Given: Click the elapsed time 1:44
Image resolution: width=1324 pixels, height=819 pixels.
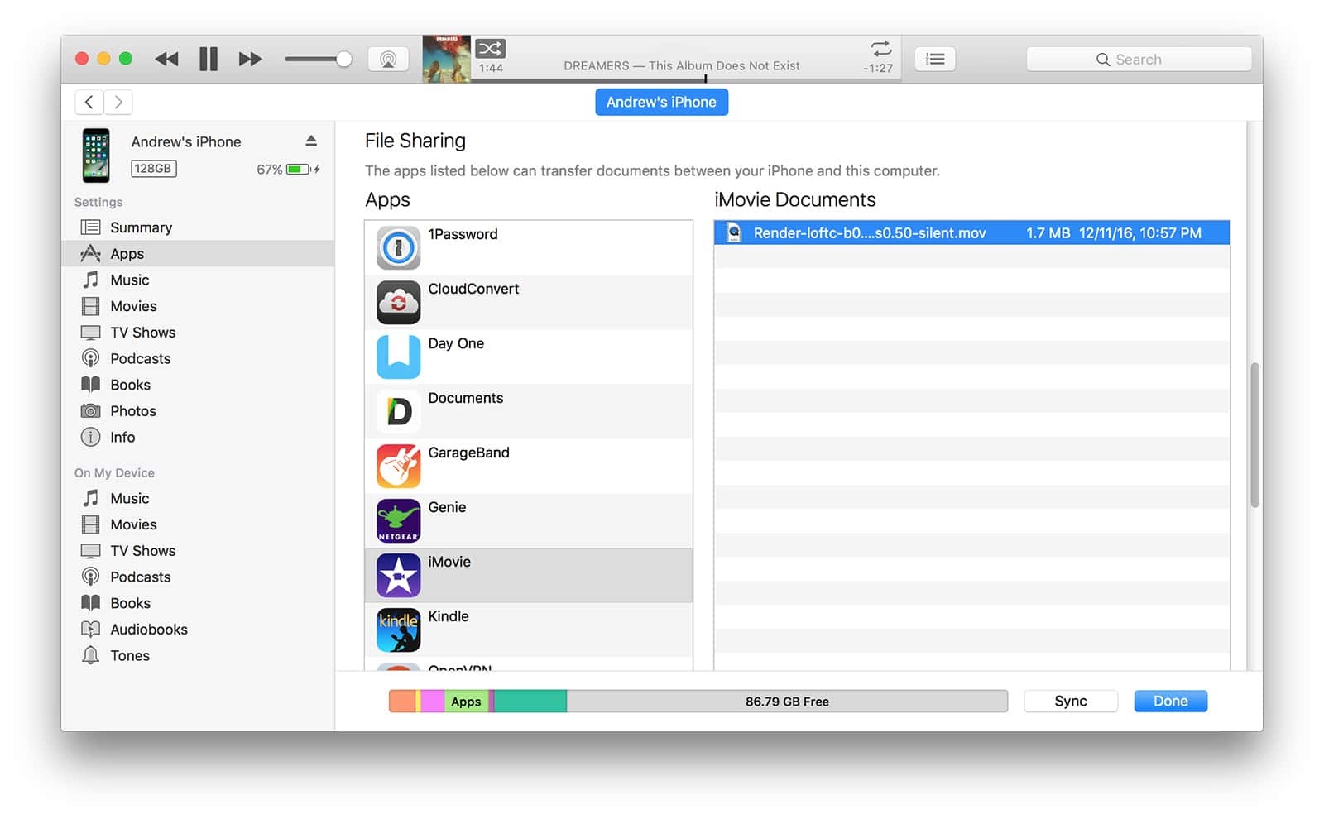Looking at the screenshot, I should click(491, 68).
